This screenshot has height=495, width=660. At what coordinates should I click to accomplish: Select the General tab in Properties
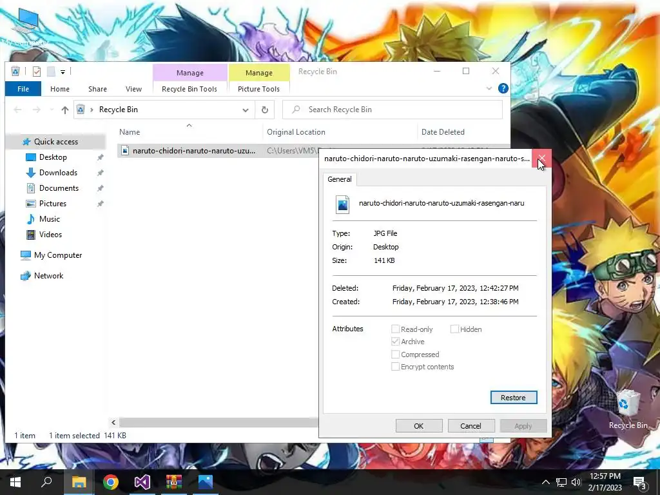click(x=339, y=179)
